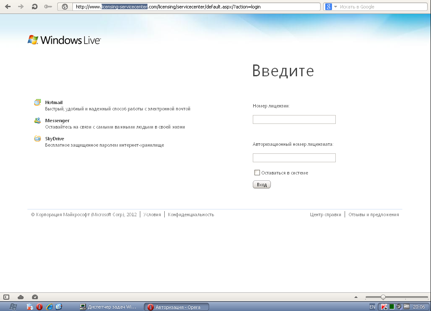Adjust the page zoom slider handle

coord(383,297)
